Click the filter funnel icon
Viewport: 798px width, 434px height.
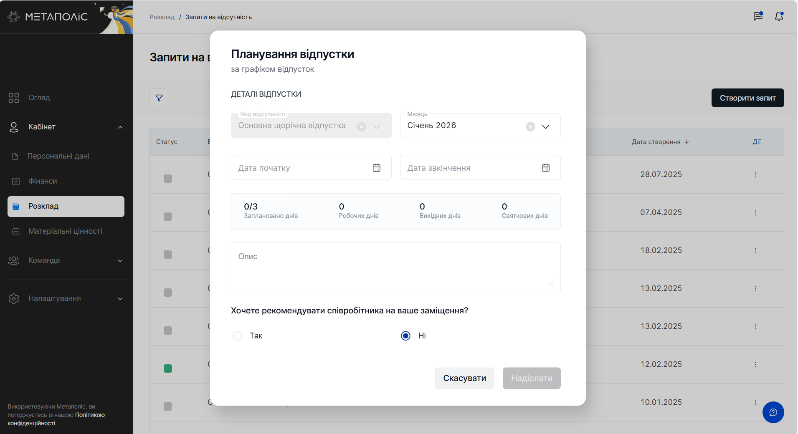[159, 98]
